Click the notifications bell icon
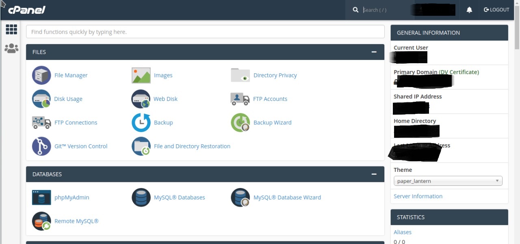520x244 pixels. 469,10
